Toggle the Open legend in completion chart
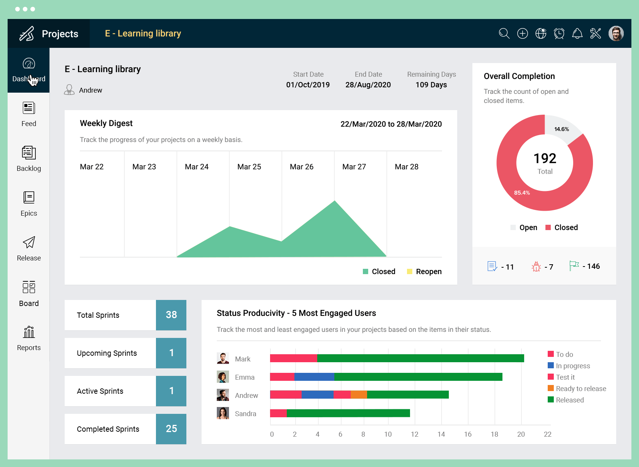The height and width of the screenshot is (467, 639). click(524, 227)
